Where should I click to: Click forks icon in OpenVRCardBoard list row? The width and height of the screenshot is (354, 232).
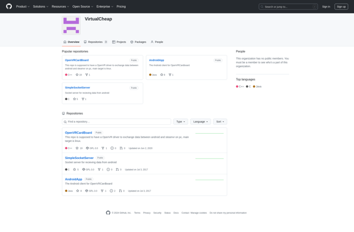click(103, 148)
